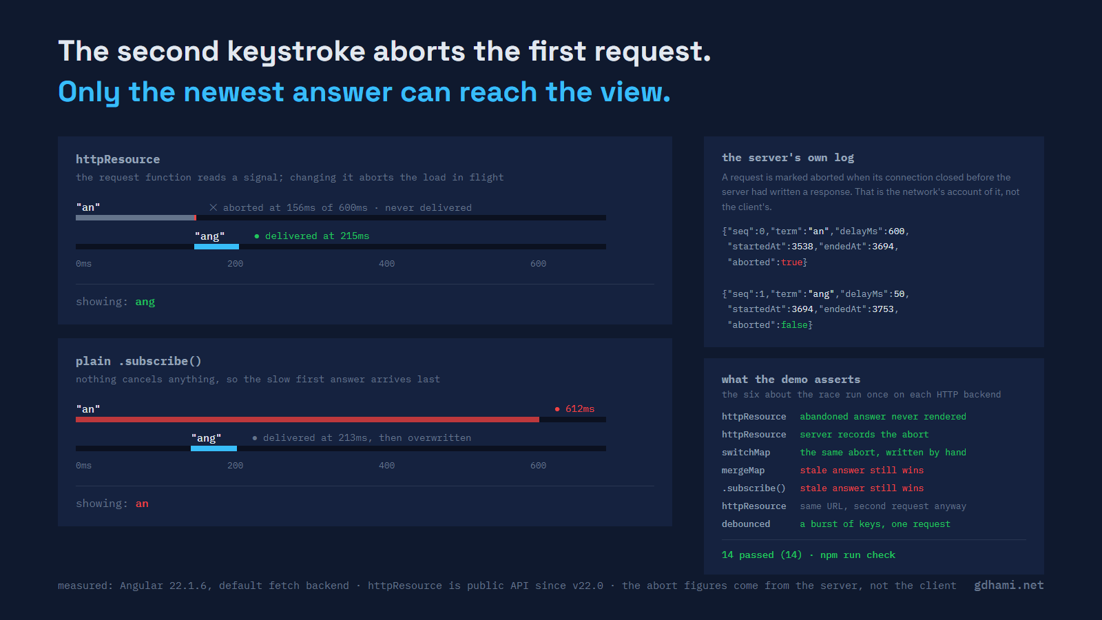Click the mergeMap 'stale answer still wins' row
Viewport: 1102px width, 620px height.
tap(862, 471)
